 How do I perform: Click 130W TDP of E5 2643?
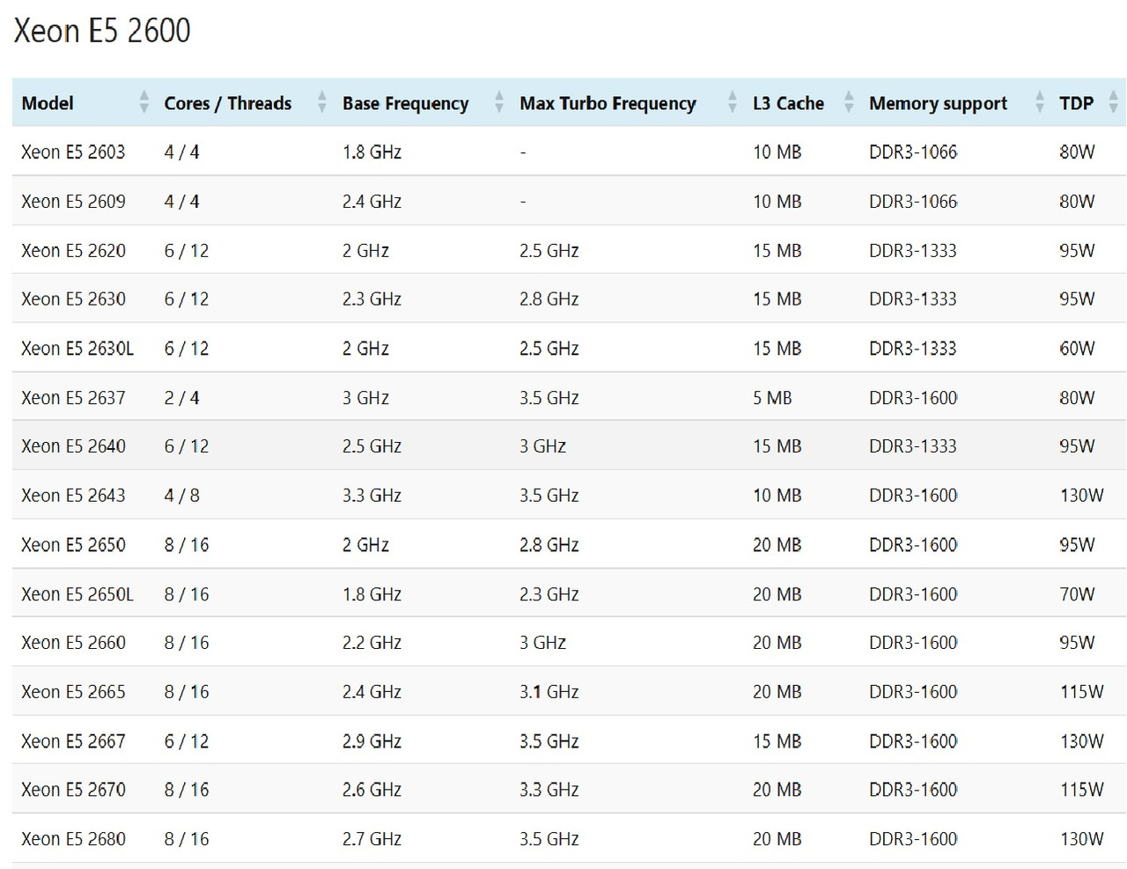tap(1081, 495)
